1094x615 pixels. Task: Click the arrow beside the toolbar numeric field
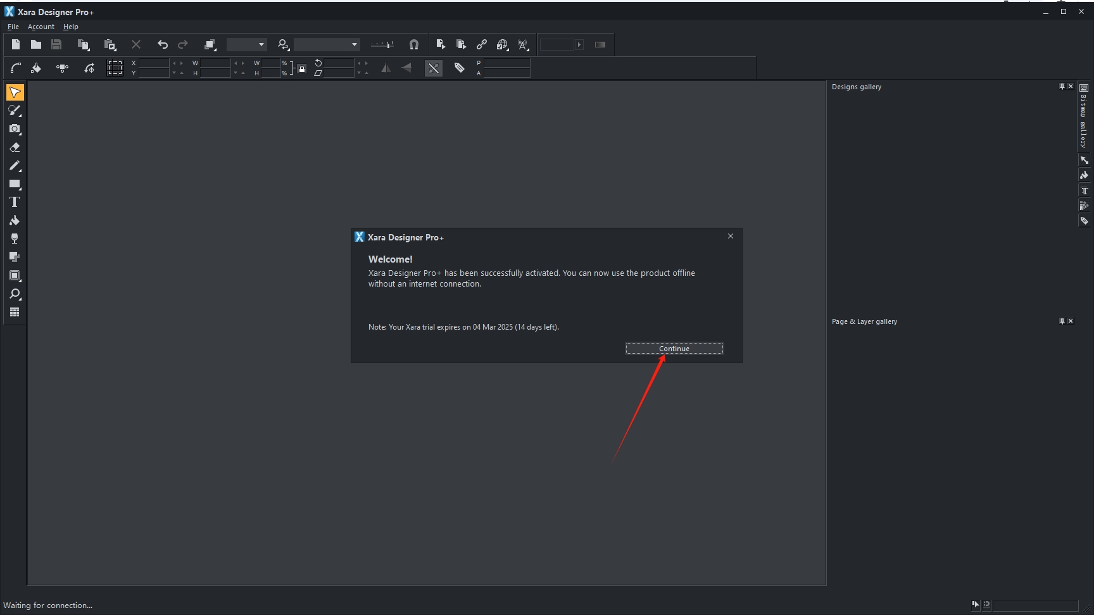(579, 44)
